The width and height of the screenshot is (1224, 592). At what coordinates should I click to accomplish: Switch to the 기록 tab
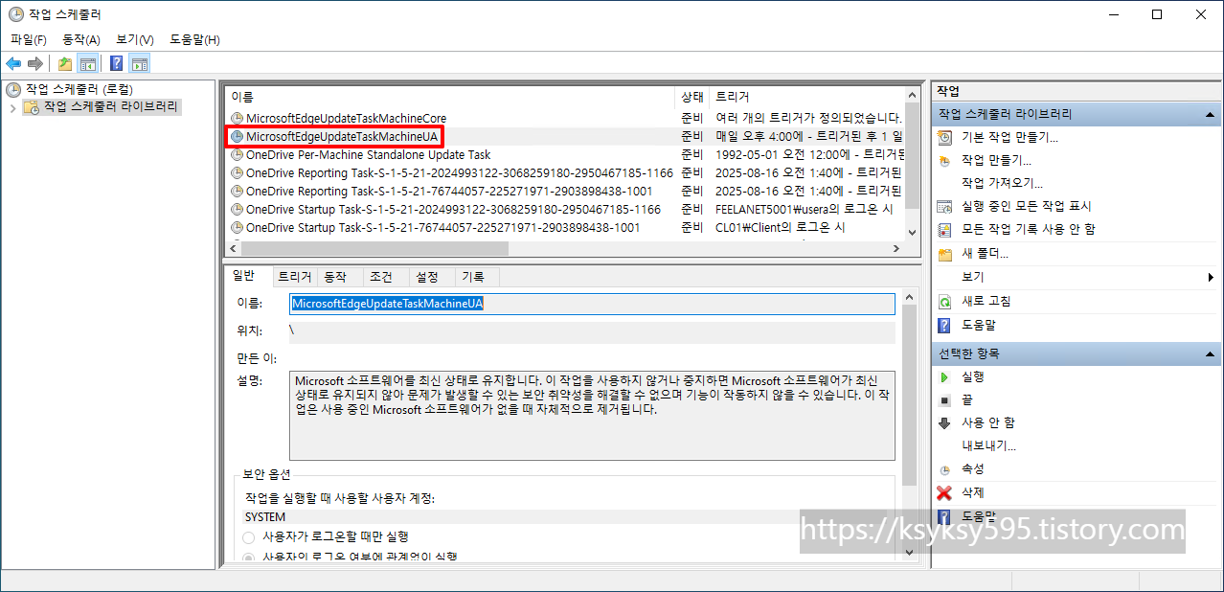pos(477,277)
